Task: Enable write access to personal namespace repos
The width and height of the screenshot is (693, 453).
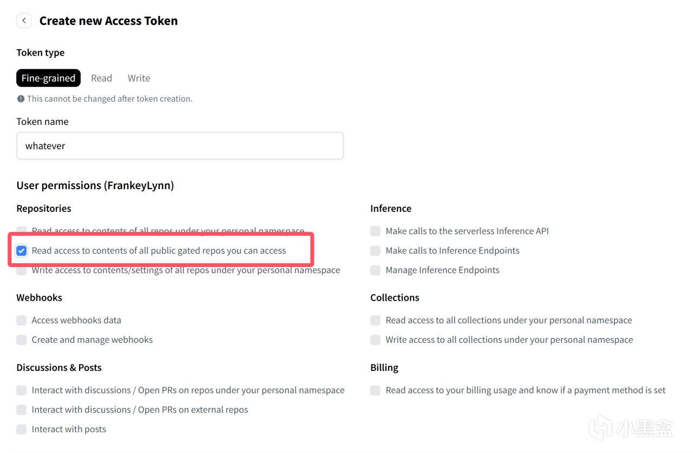Action: [x=22, y=271]
